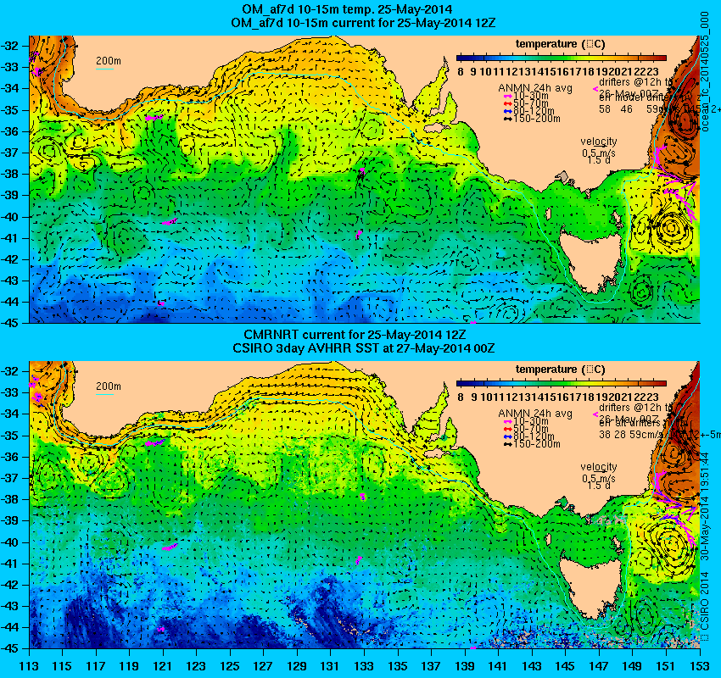Screen dimensions: 721x678
Task: Click the velocity scale arrow in bottom panel
Action: click(600, 472)
